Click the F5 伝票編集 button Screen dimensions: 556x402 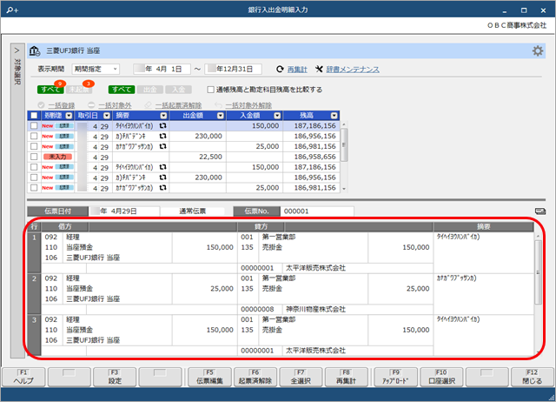click(x=209, y=377)
